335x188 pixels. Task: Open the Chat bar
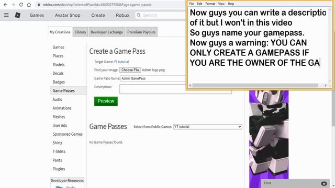(296, 183)
